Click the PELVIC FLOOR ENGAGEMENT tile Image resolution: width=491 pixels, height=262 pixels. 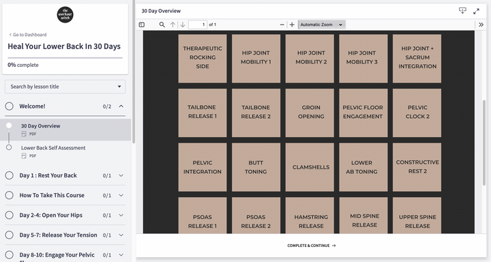[363, 113]
